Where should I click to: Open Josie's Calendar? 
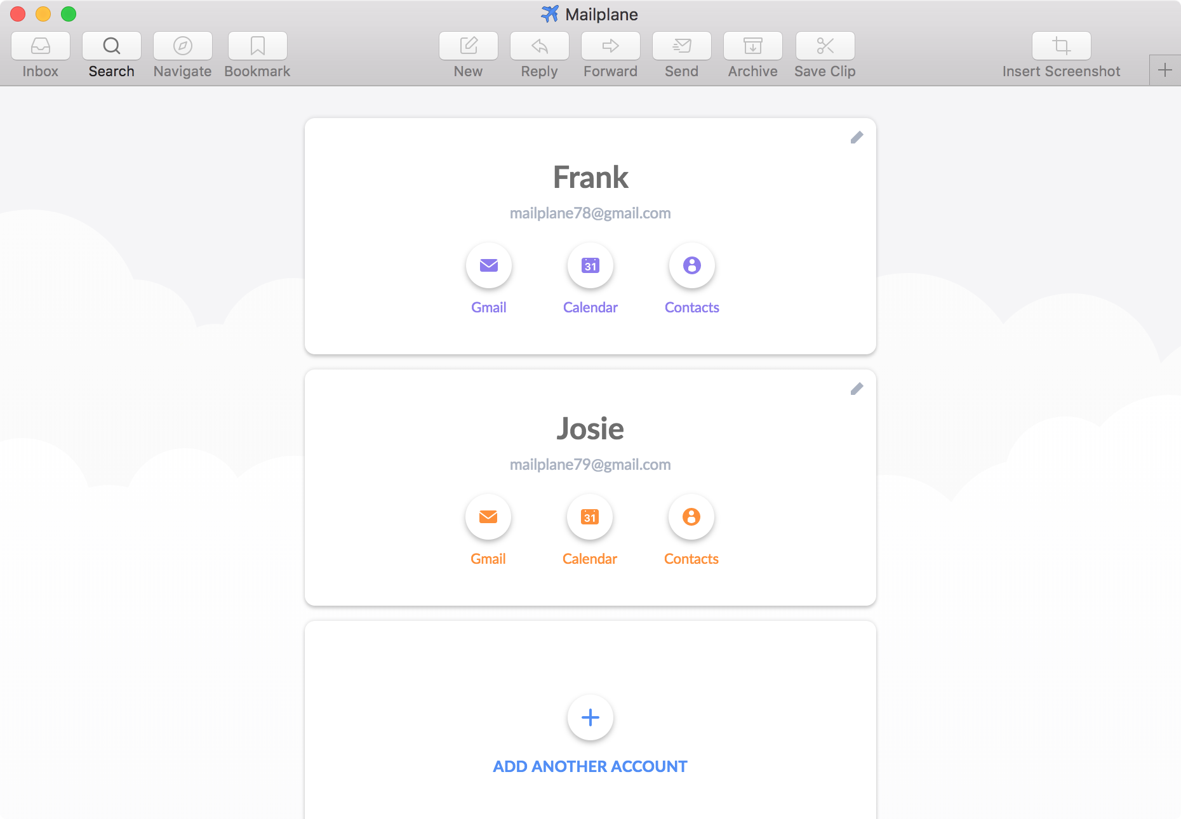click(x=590, y=517)
